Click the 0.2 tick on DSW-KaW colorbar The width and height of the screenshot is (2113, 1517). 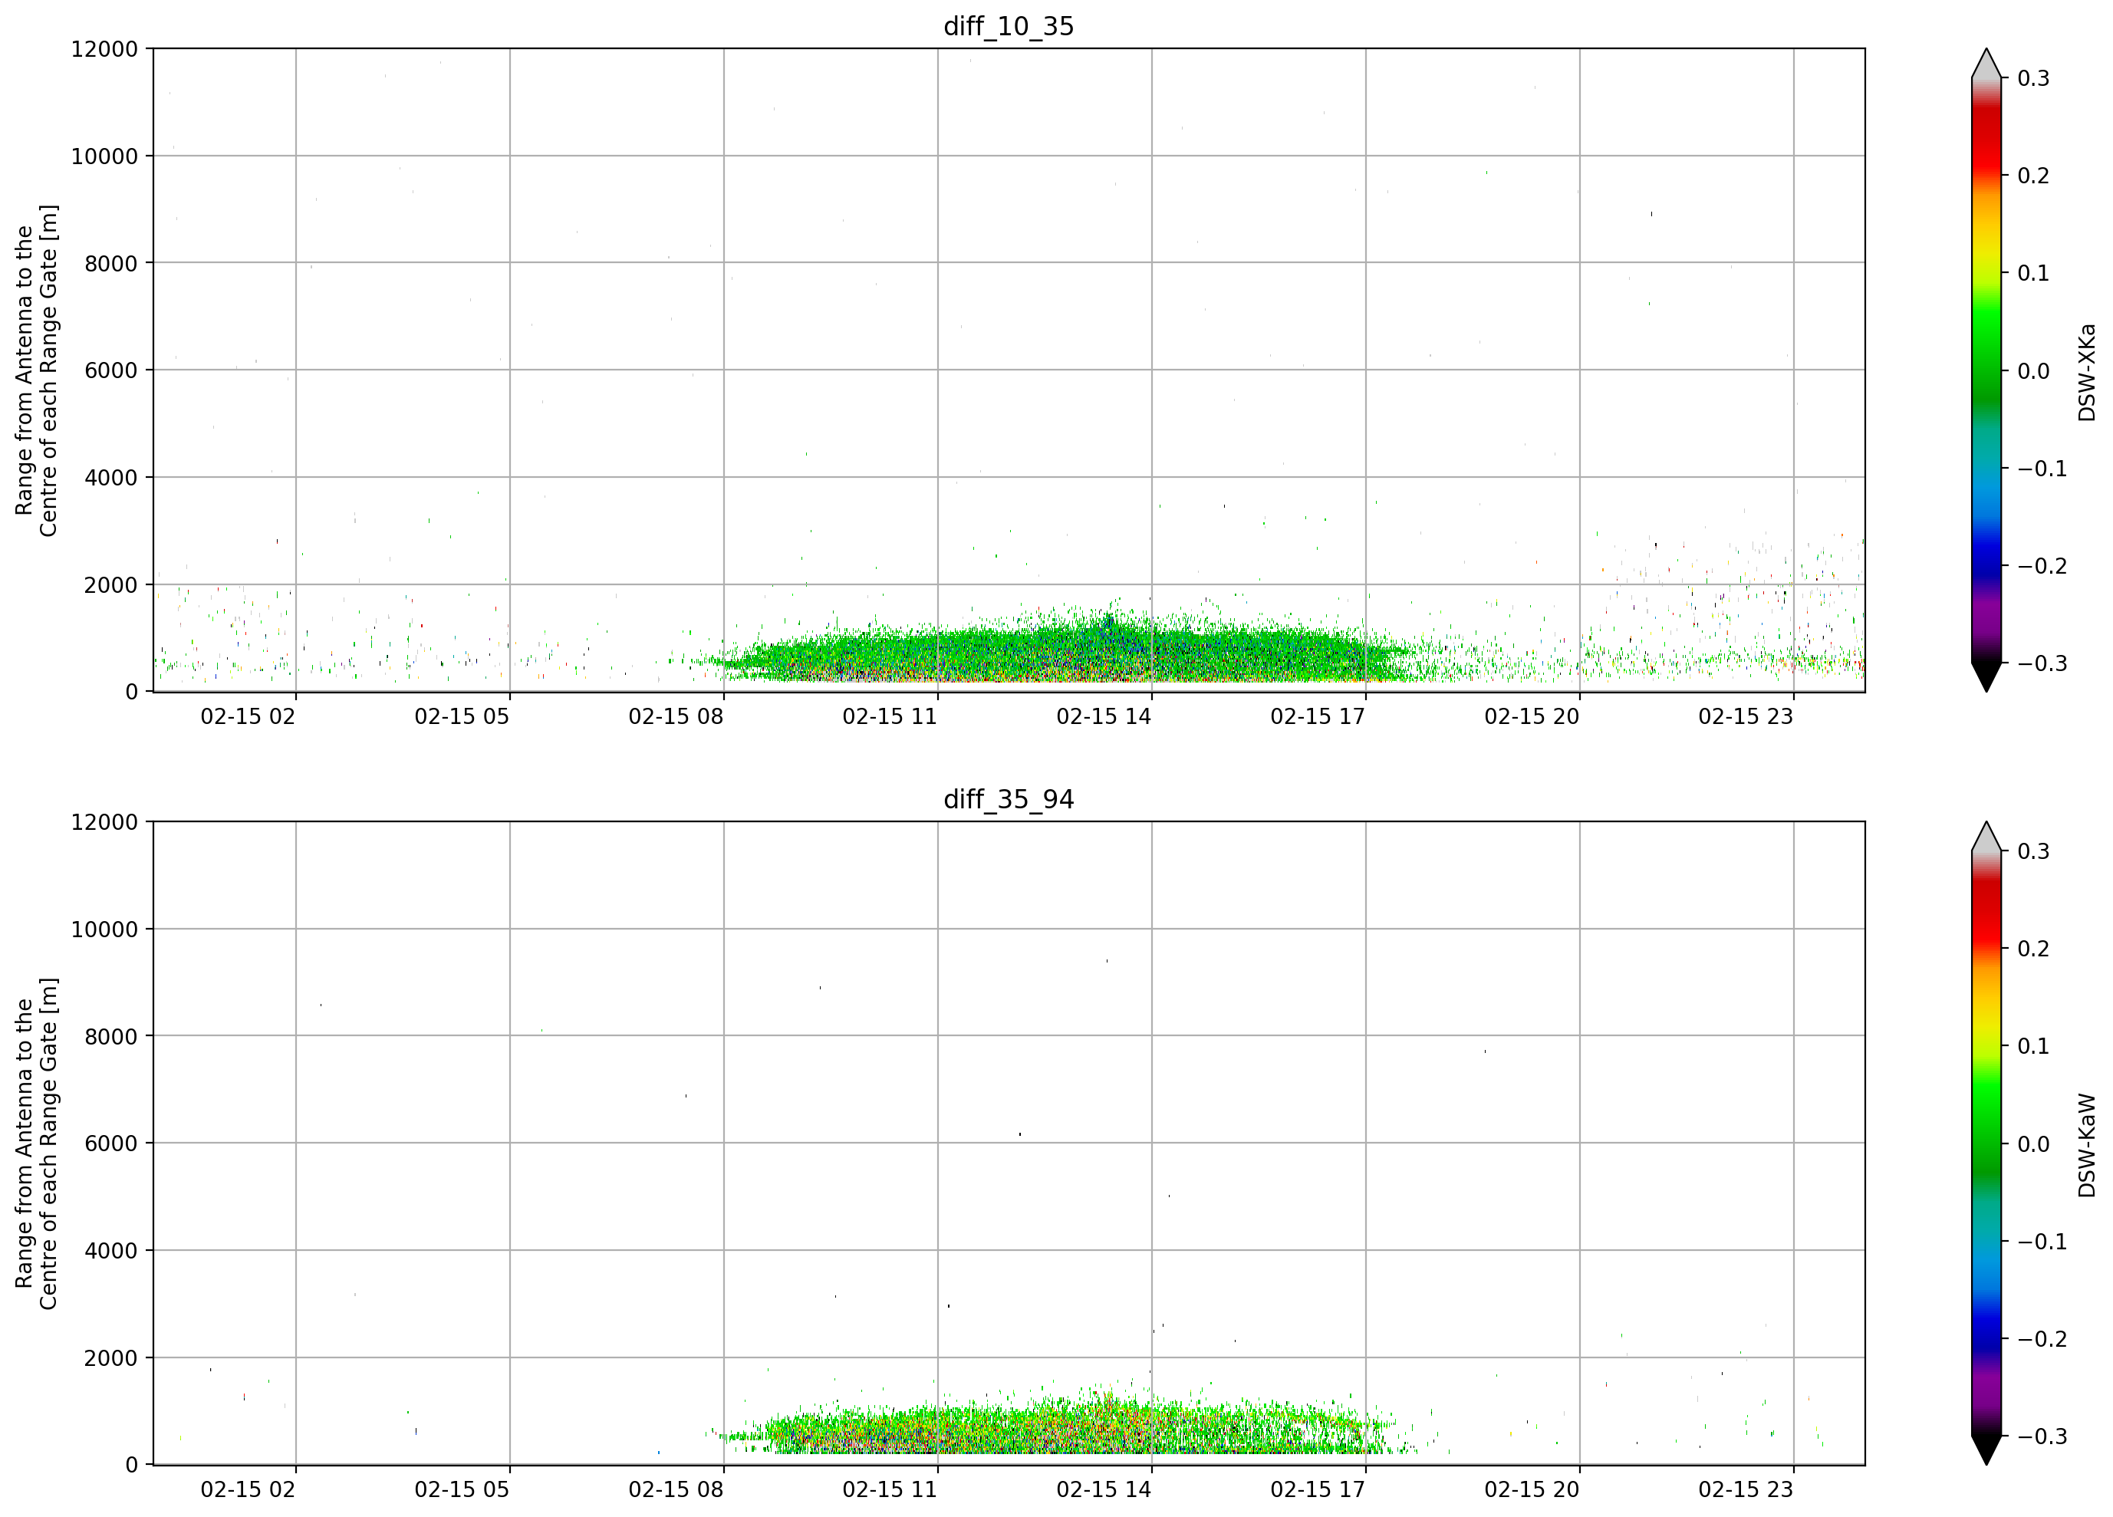click(x=2034, y=949)
